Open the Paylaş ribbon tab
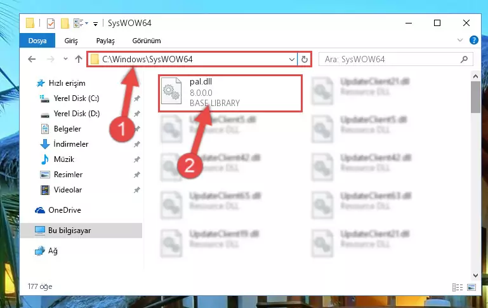The height and width of the screenshot is (308, 488). (105, 41)
